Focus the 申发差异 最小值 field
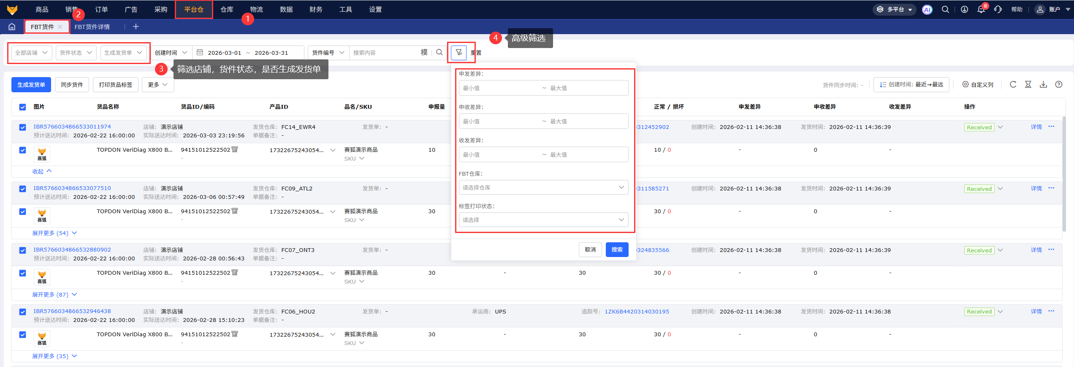The image size is (1074, 367). [x=500, y=88]
